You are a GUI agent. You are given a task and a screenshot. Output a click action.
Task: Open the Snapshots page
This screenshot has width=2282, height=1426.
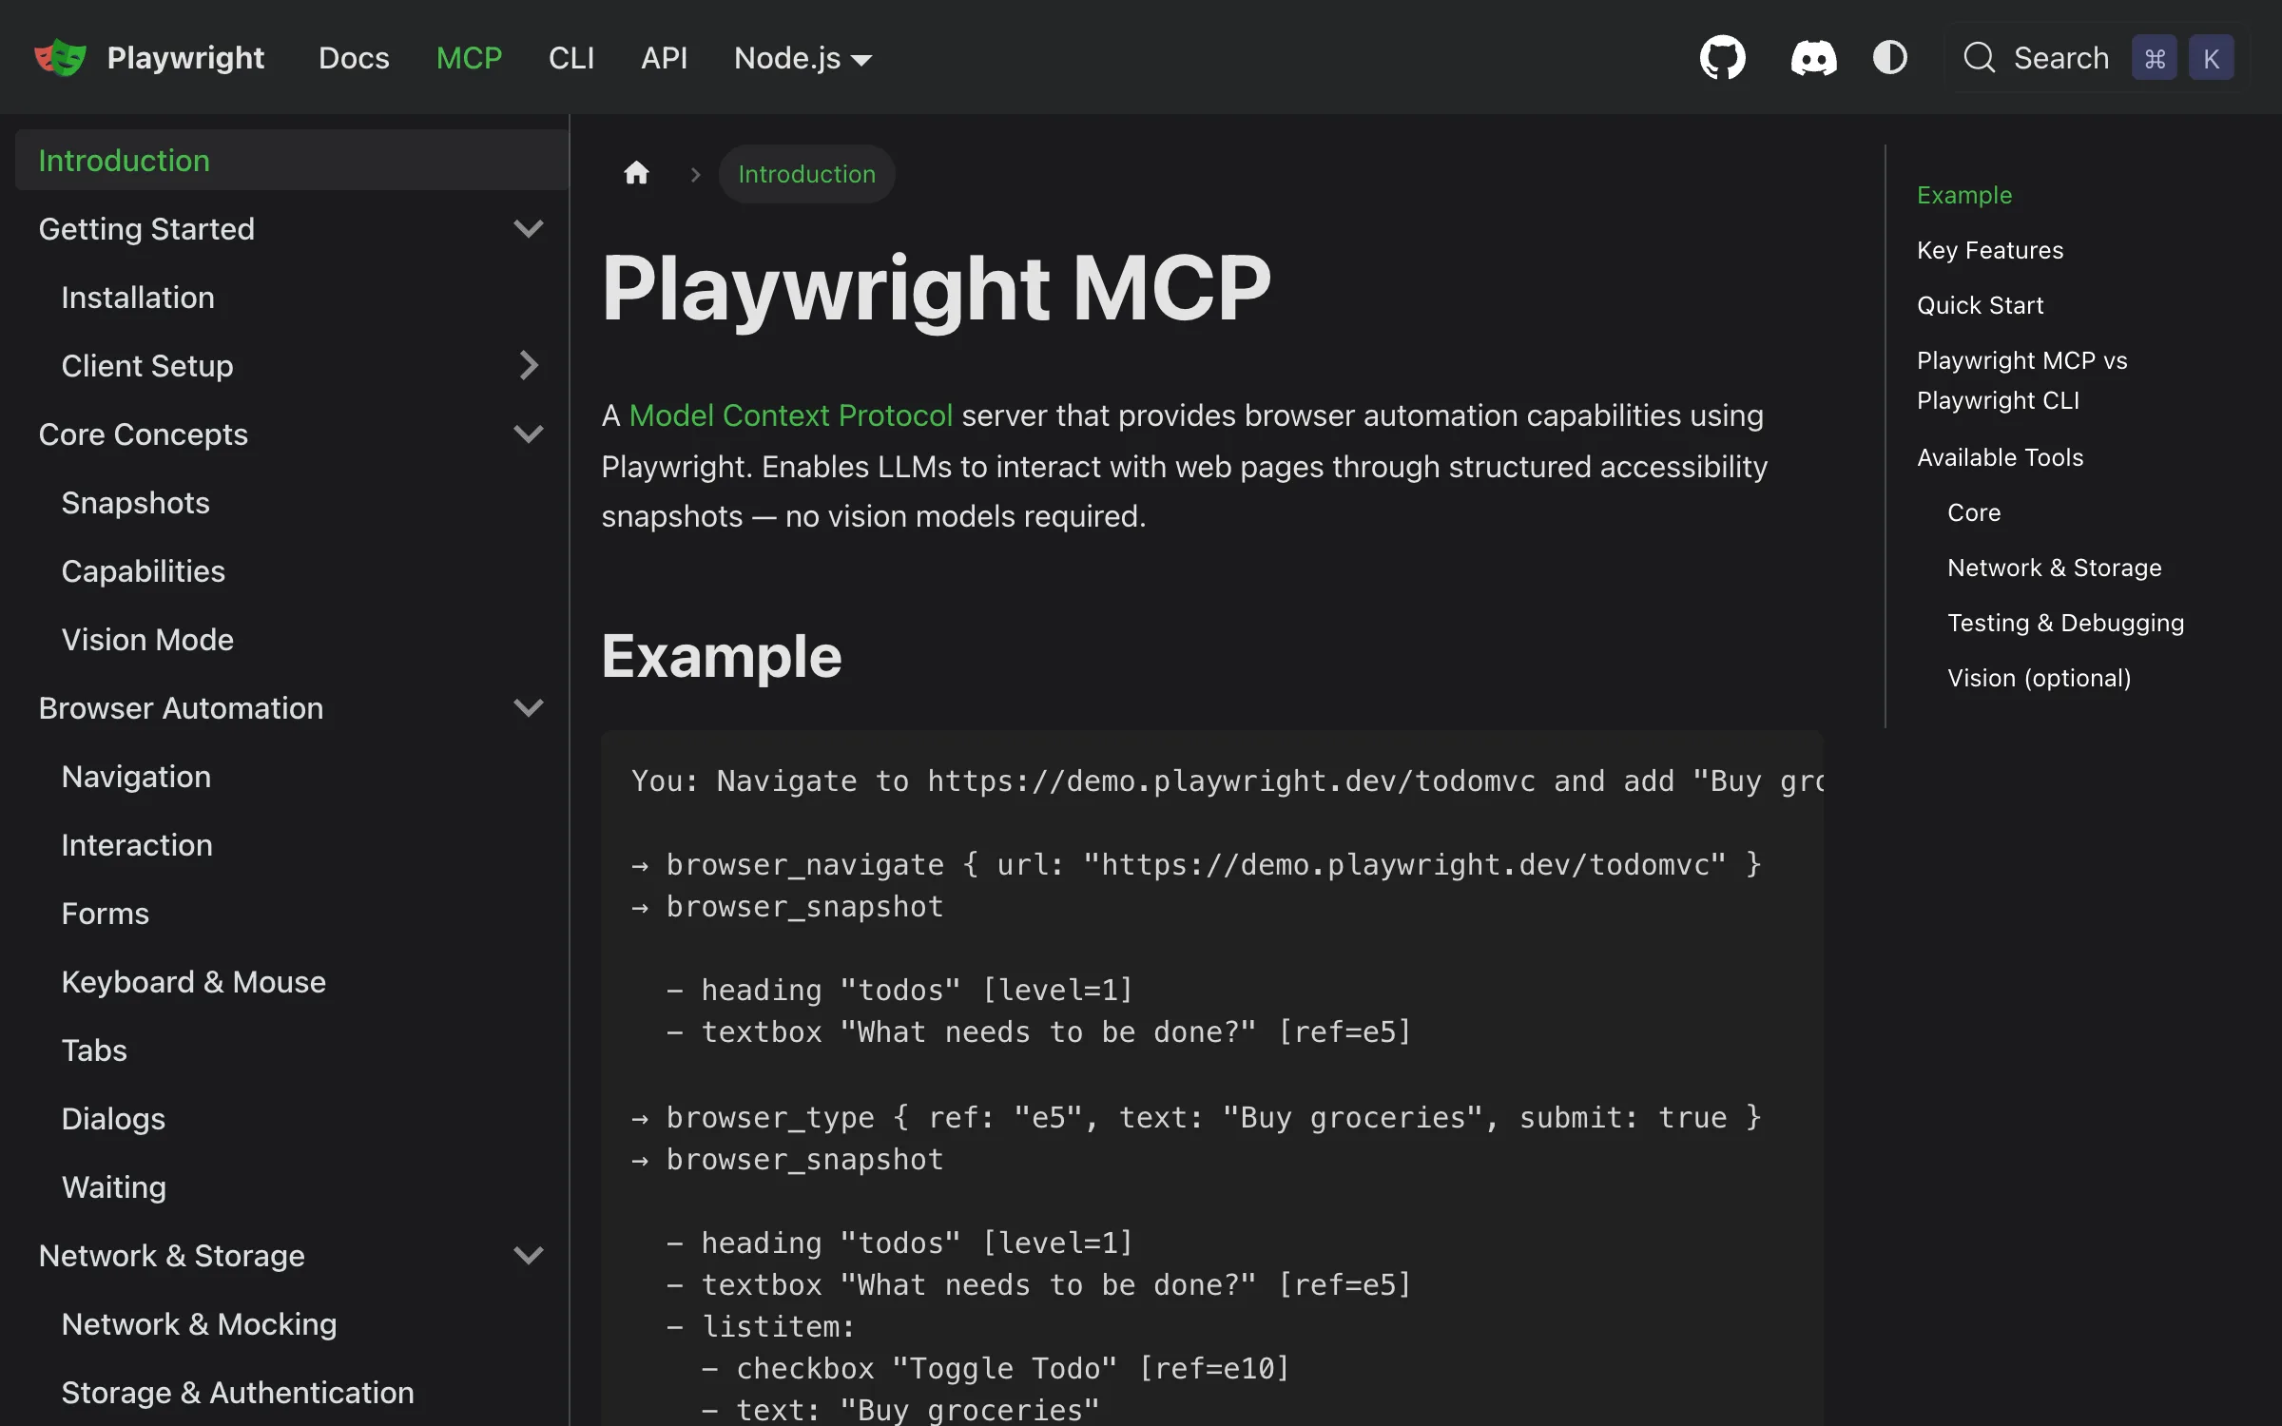(135, 503)
